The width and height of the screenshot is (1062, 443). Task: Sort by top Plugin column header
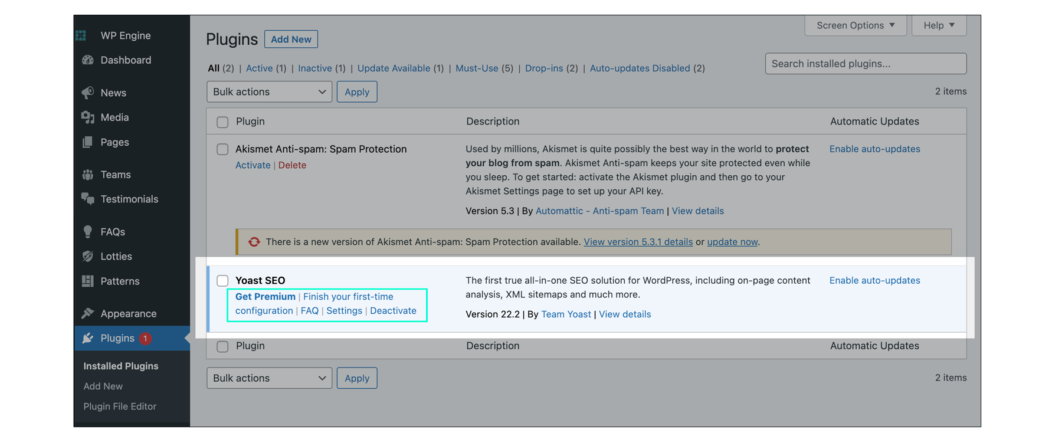coord(250,122)
